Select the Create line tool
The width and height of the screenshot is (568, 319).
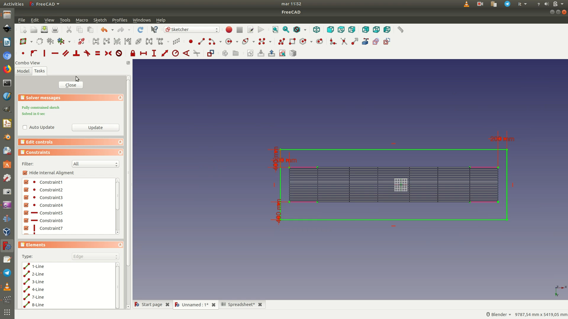[x=201, y=42]
